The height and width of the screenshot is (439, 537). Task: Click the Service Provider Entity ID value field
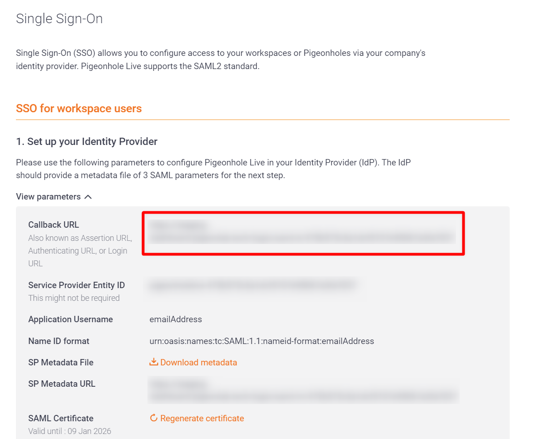click(255, 285)
